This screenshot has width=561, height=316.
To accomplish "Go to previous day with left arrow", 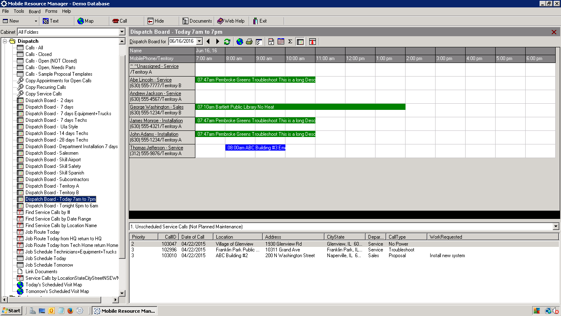I will pyautogui.click(x=208, y=42).
